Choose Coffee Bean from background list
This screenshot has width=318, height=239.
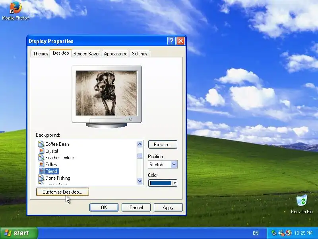coord(57,144)
